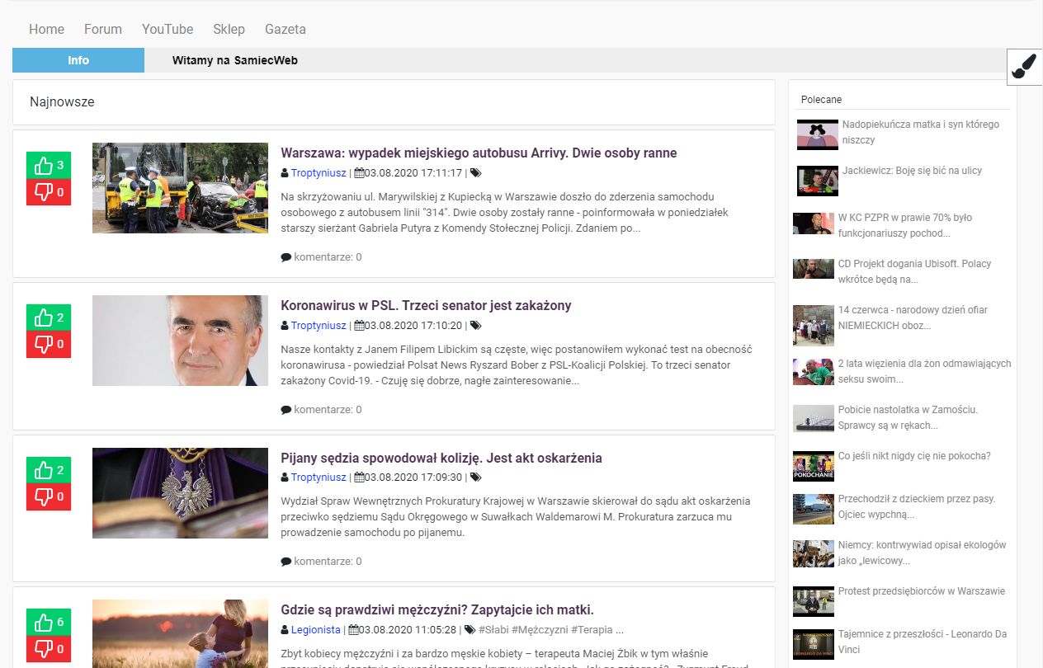The width and height of the screenshot is (1043, 668).
Task: Downvote the Pijany sędzia article
Action: [49, 496]
